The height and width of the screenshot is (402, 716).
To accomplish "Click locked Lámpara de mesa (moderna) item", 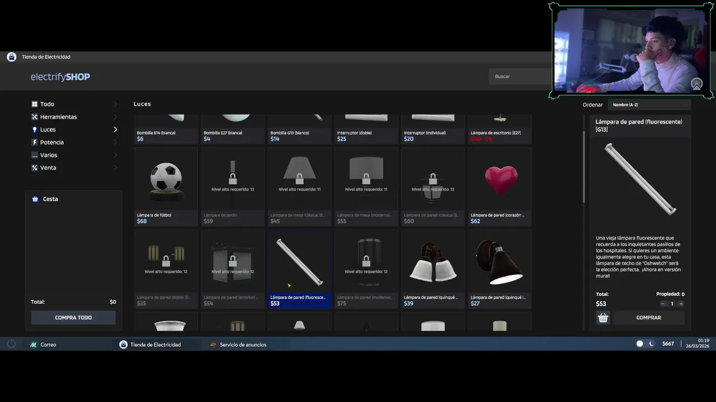I will (x=366, y=187).
